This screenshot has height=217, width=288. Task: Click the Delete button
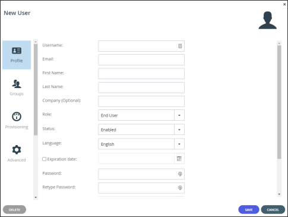pos(14,210)
